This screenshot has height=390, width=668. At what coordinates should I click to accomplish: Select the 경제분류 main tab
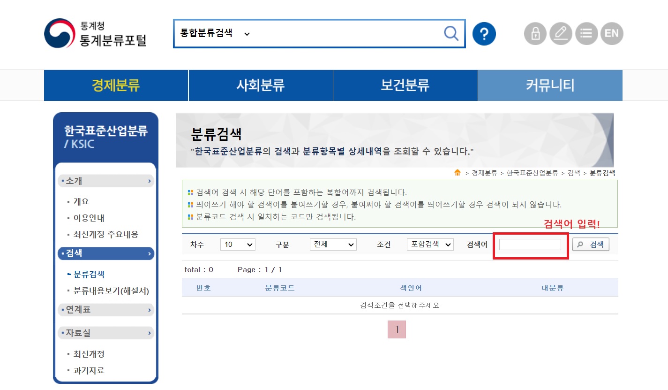(x=116, y=85)
